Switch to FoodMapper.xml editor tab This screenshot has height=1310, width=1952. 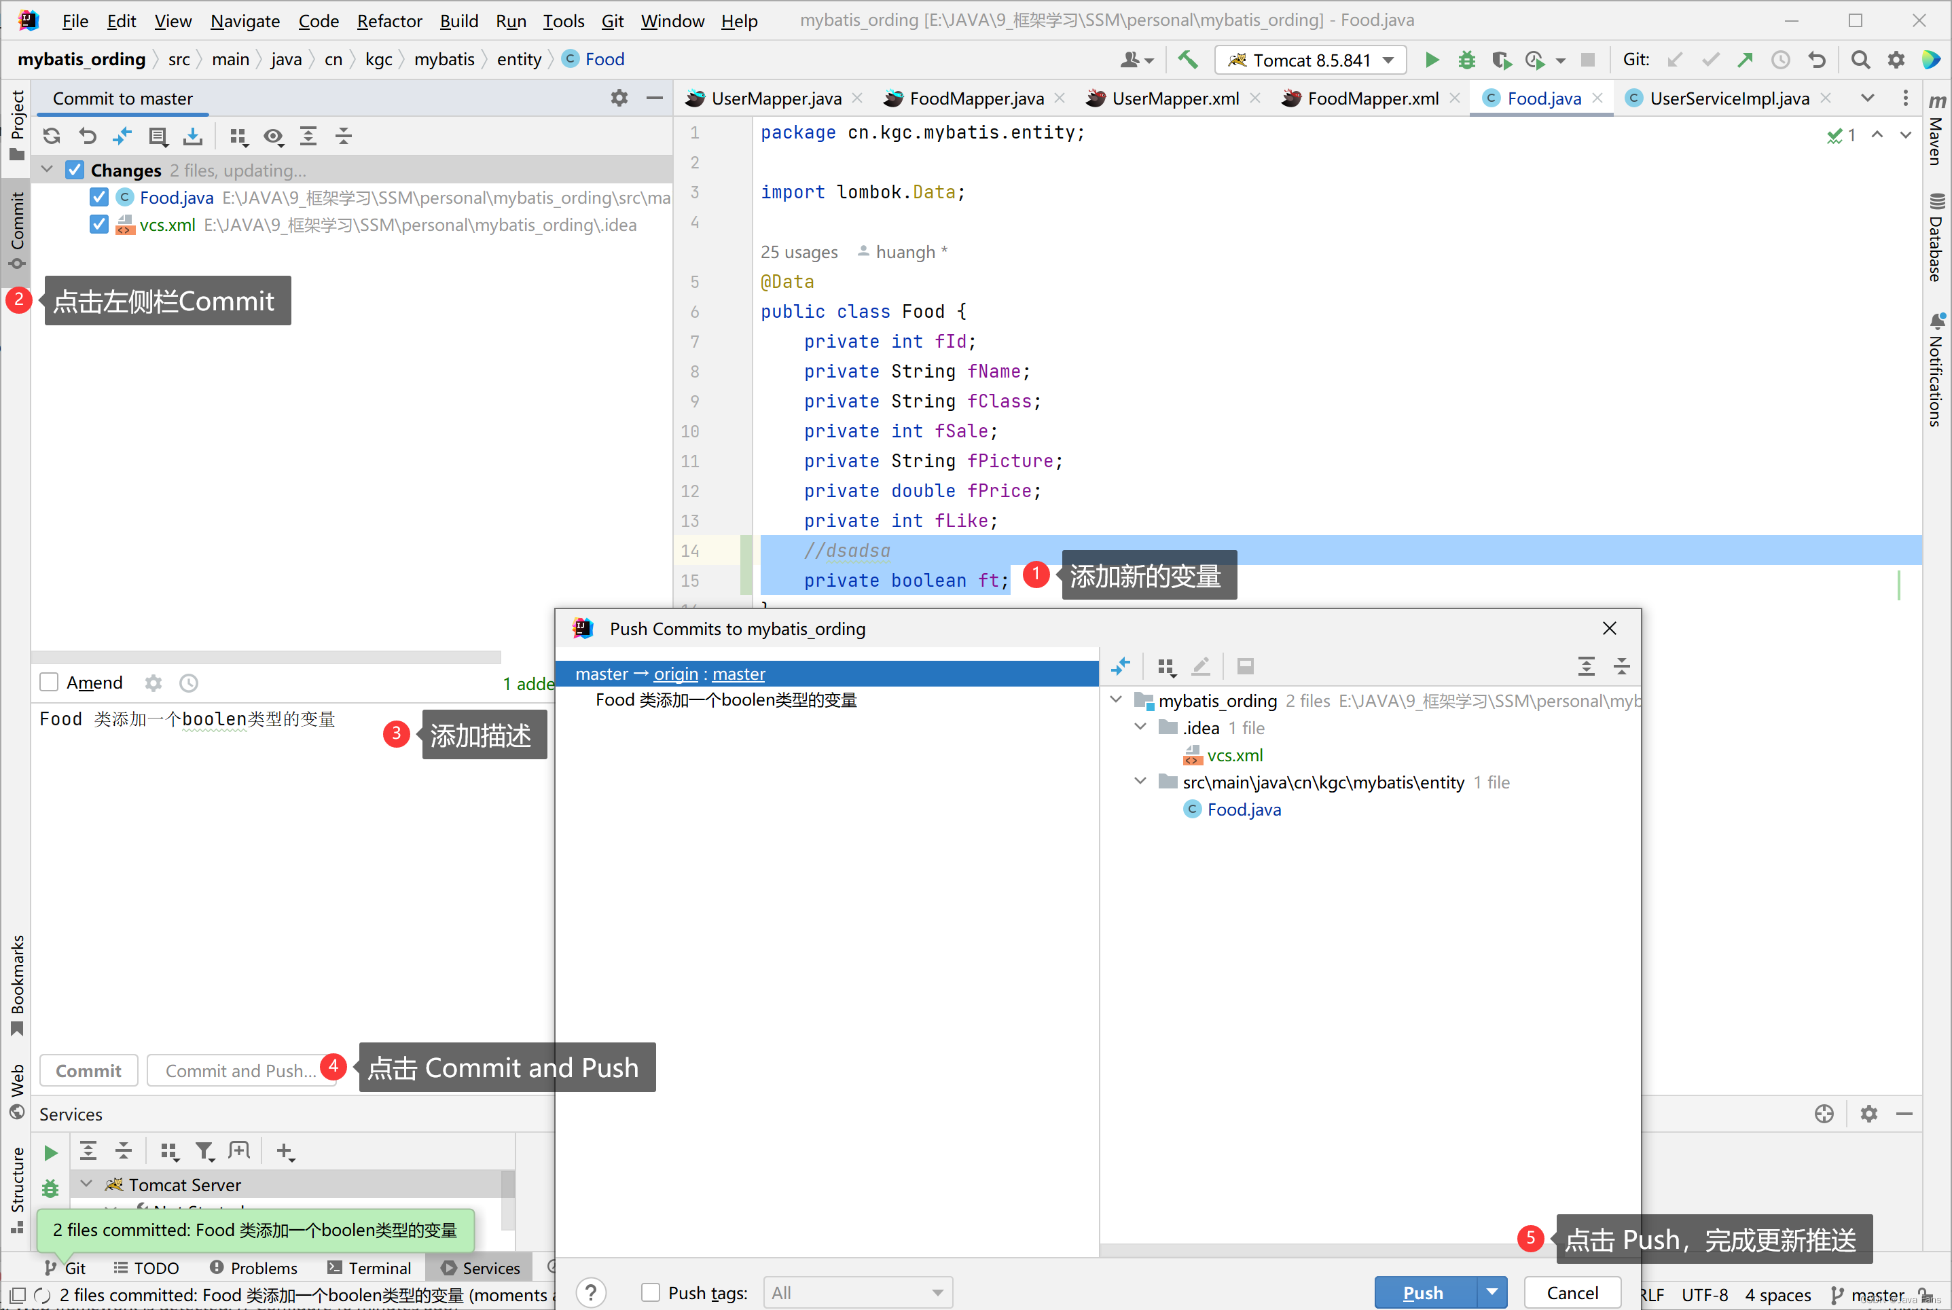1371,98
